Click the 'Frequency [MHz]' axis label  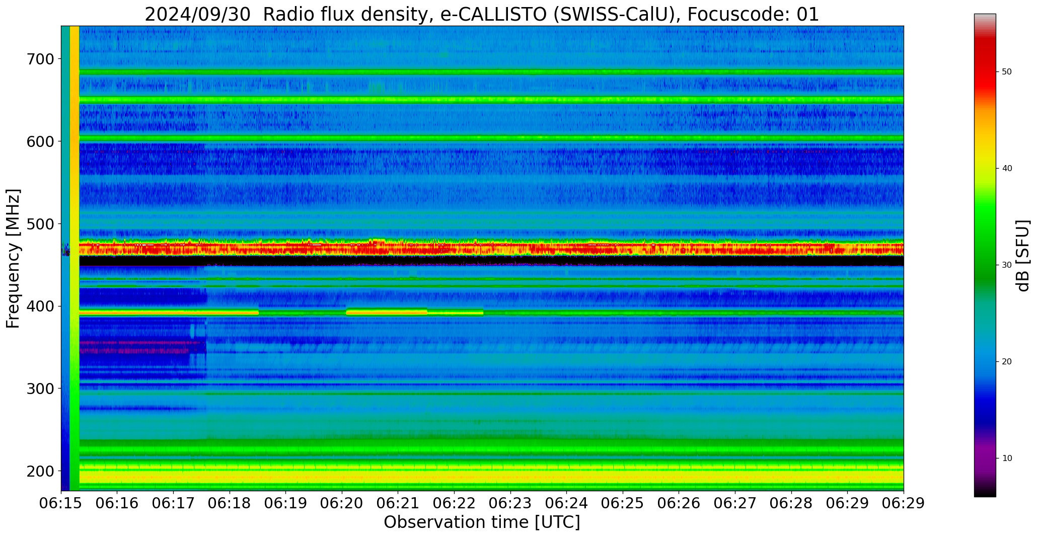(13, 259)
